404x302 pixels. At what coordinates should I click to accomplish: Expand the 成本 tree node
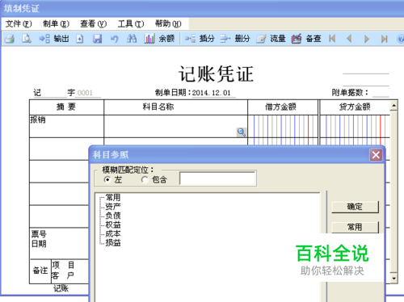112,233
